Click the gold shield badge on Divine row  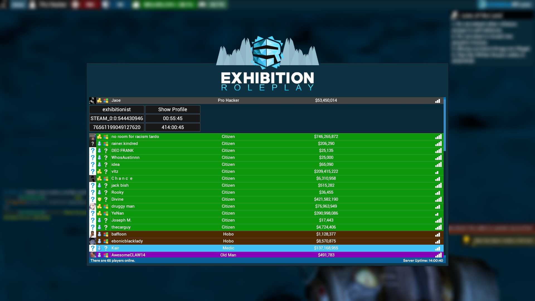click(99, 200)
